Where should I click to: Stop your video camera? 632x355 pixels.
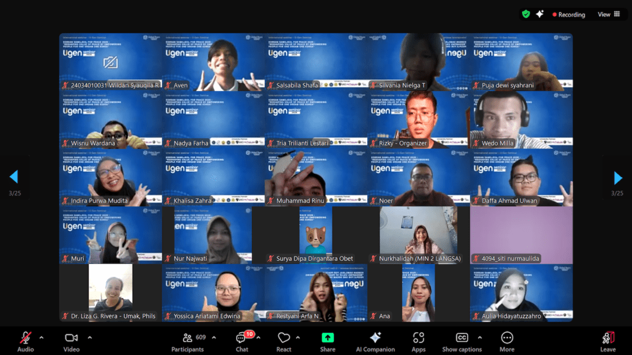[x=71, y=338]
